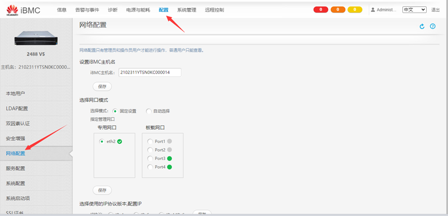The height and width of the screenshot is (216, 448).
Task: Click the orange major alarm counter badge
Action: 338,10
